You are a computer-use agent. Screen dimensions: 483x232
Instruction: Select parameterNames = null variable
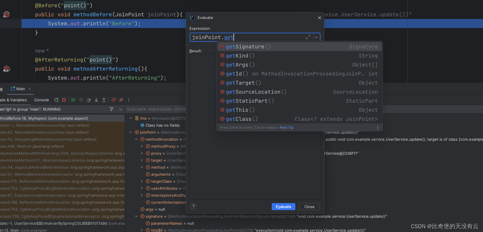[x=170, y=223]
